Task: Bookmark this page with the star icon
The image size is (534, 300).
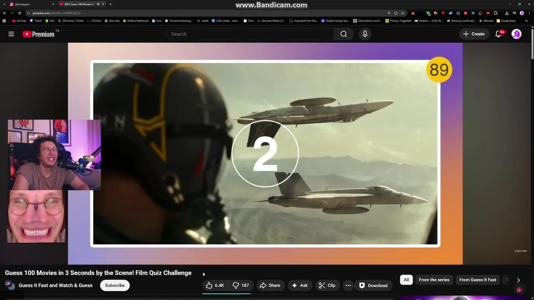Action: 403,13
